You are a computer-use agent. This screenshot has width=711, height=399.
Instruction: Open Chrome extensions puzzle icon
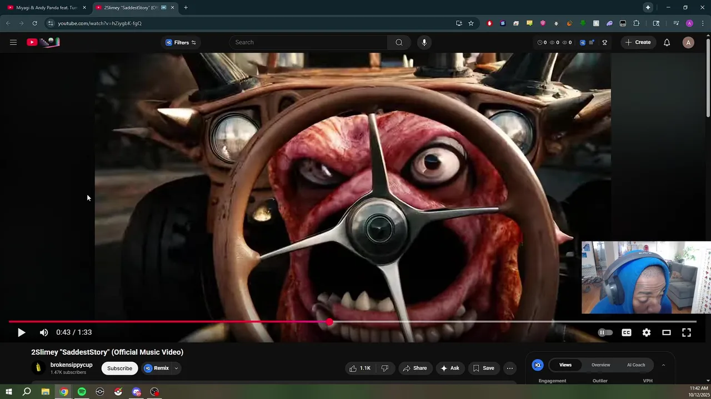[637, 23]
